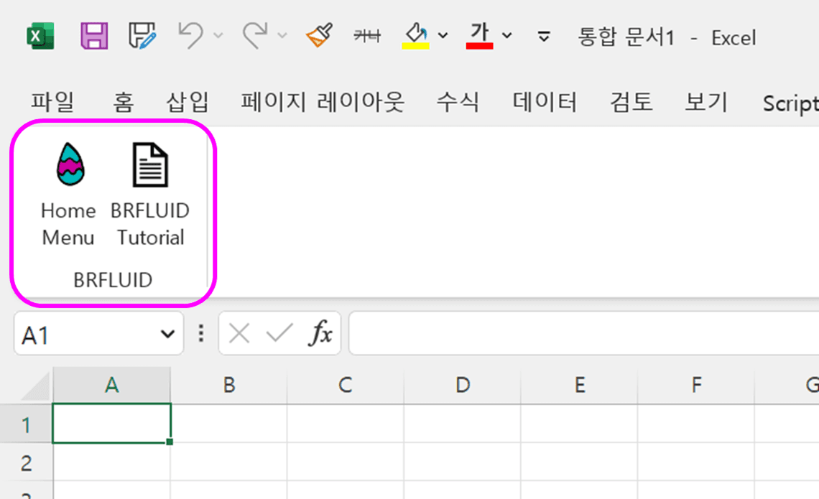Open the BRFLUID Tutorial document
819x499 pixels.
click(x=150, y=194)
